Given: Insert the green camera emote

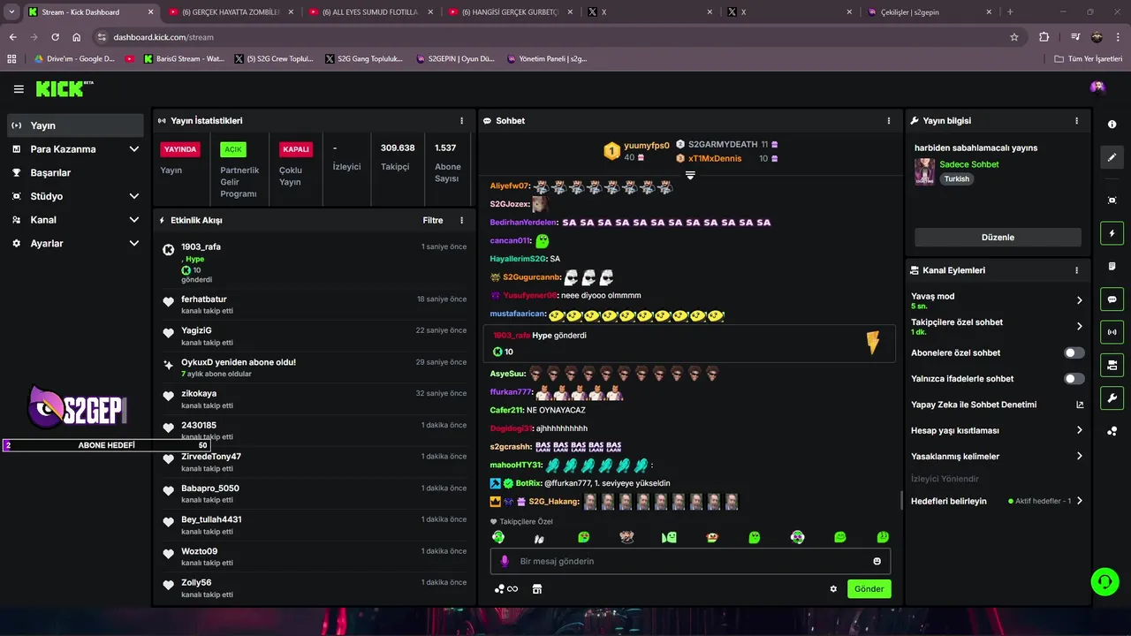Looking at the screenshot, I should click(x=669, y=537).
